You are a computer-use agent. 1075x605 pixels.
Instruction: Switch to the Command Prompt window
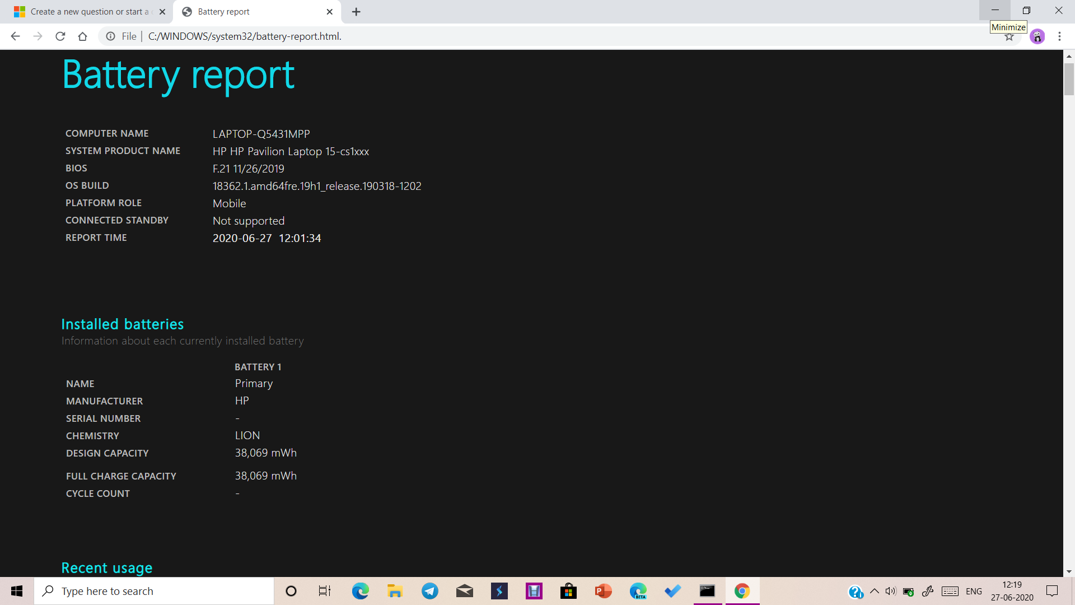[707, 591]
